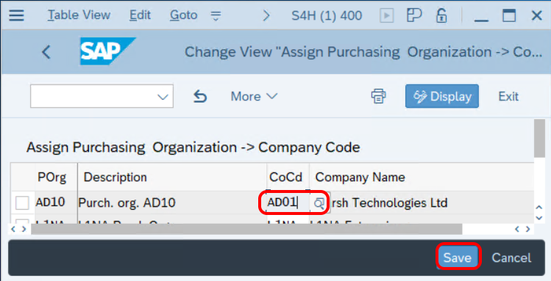Open the Goto menu
The width and height of the screenshot is (551, 281).
pyautogui.click(x=183, y=15)
